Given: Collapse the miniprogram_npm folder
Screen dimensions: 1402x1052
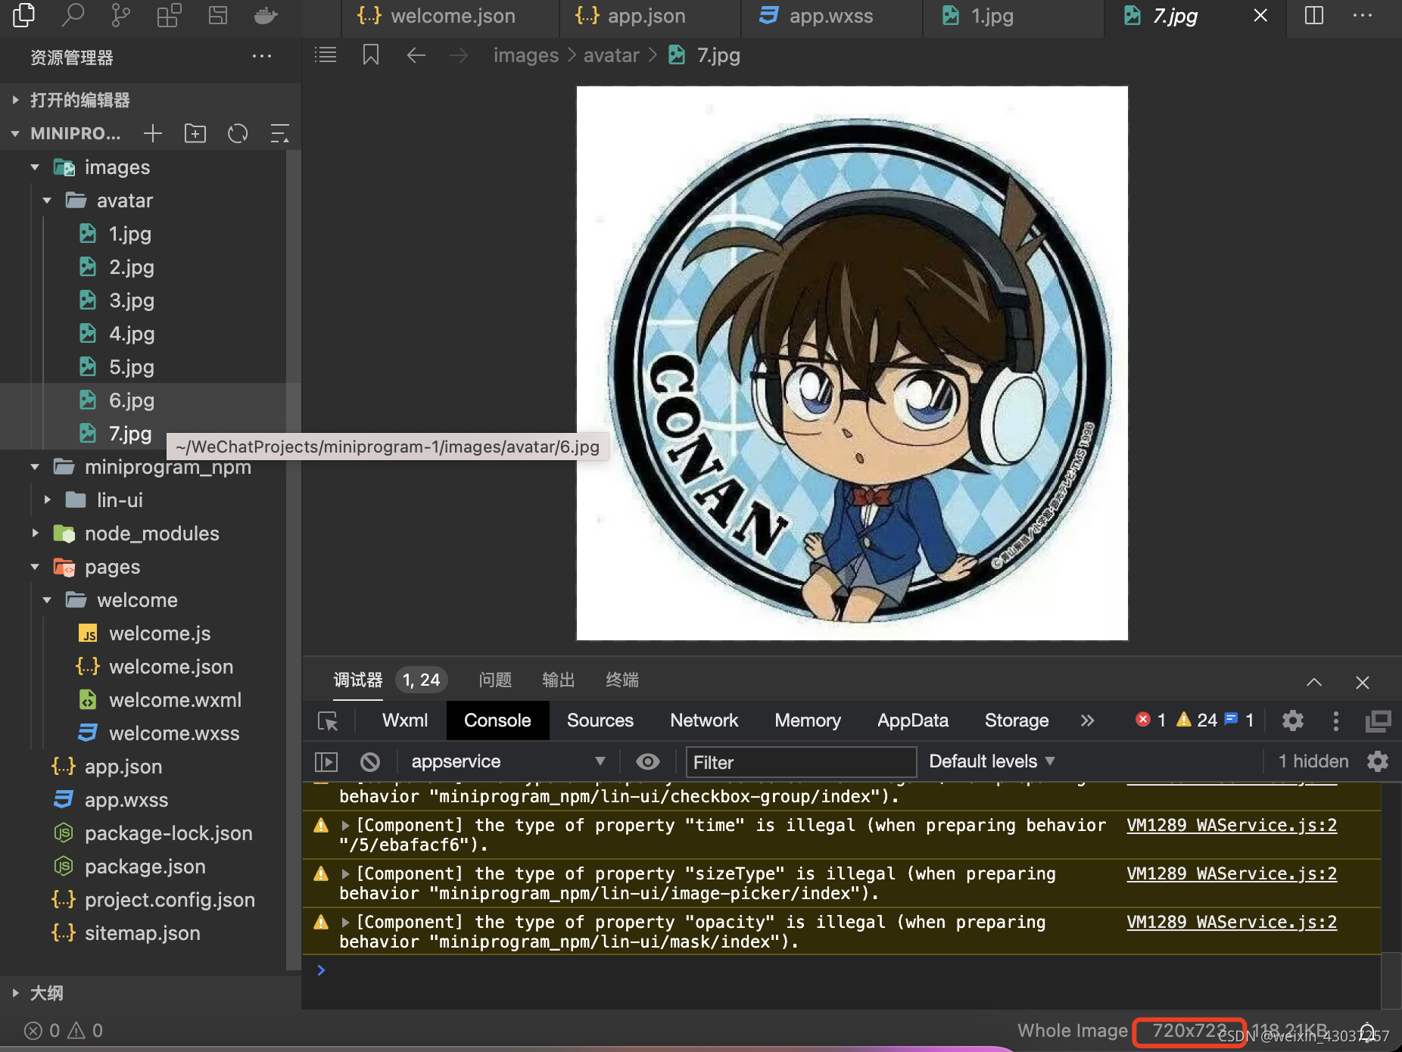Looking at the screenshot, I should (x=35, y=467).
